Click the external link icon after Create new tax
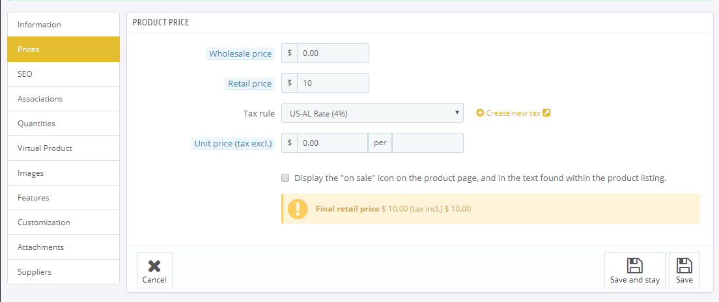The image size is (719, 302). coord(546,113)
